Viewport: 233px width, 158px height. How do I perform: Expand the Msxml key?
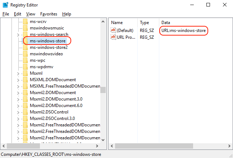(x=18, y=74)
